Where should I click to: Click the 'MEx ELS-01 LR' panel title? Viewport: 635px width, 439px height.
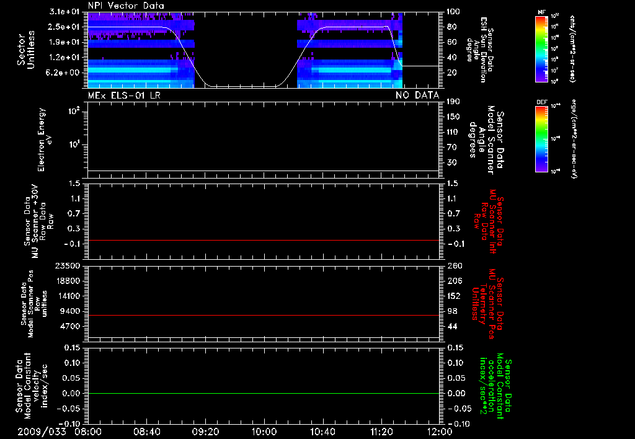coord(124,95)
